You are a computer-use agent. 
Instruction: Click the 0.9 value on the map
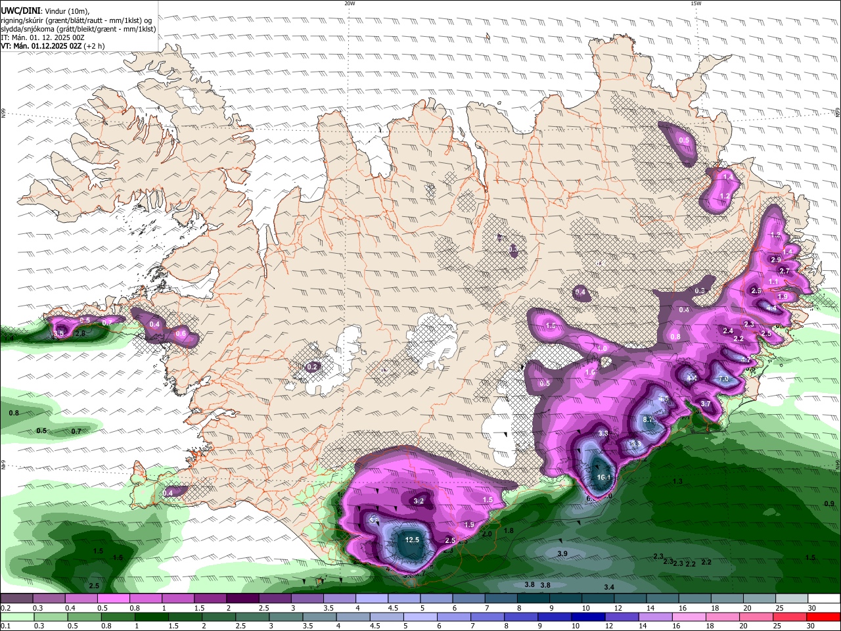coord(829,503)
